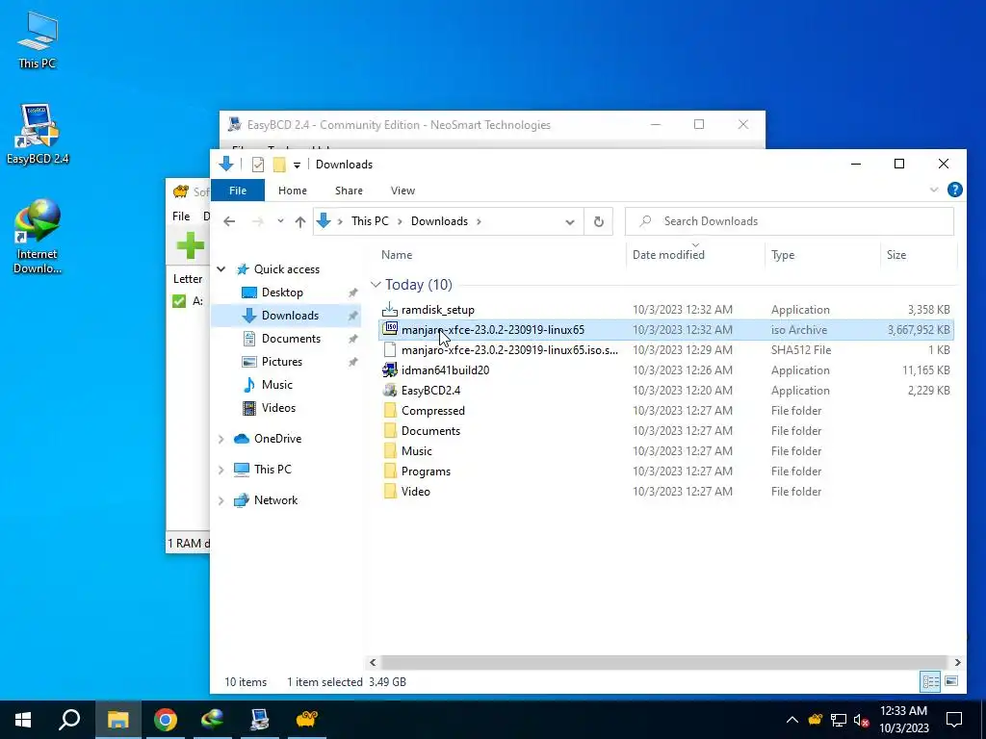Expand the Network tree node
This screenshot has width=986, height=739.
221,500
